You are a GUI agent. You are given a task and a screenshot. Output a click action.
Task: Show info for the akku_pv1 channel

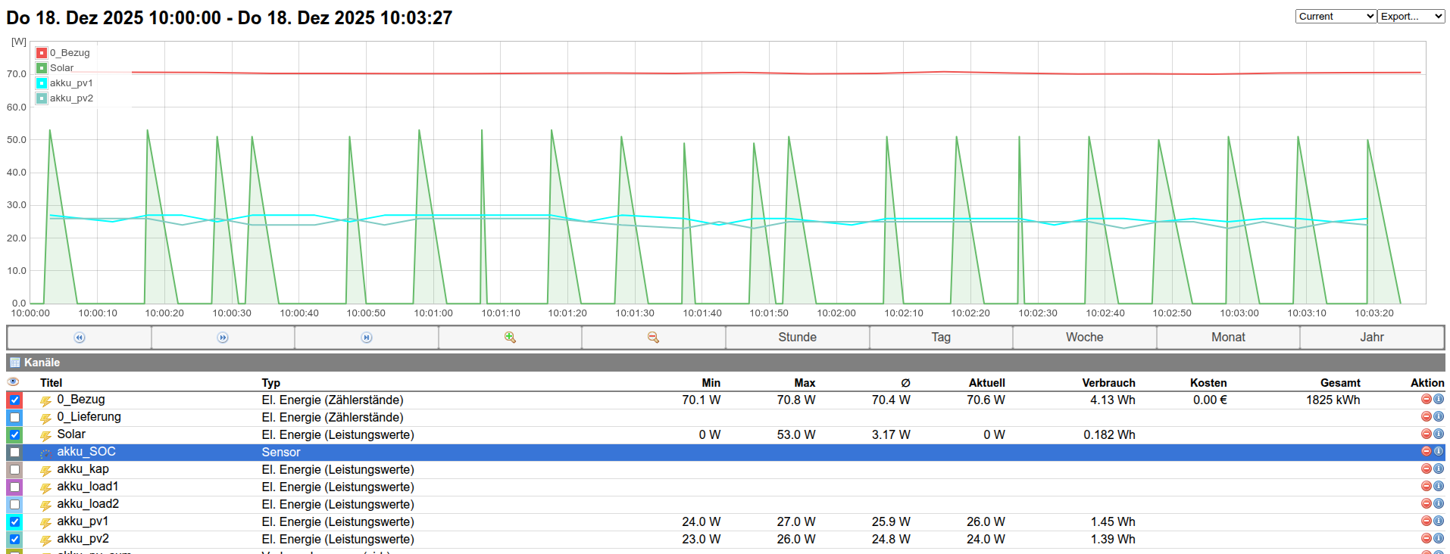tap(1439, 521)
